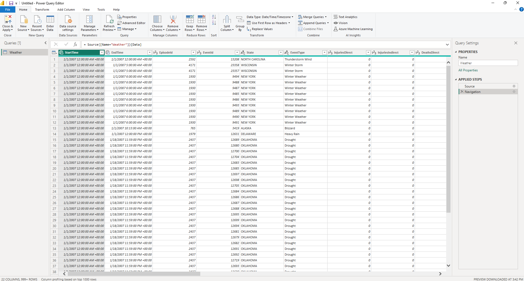
Task: Click the All Properties link
Action: coord(468,70)
